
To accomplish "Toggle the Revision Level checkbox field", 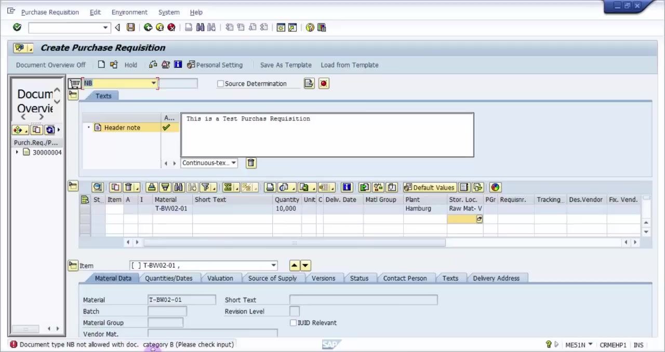I will 295,312.
